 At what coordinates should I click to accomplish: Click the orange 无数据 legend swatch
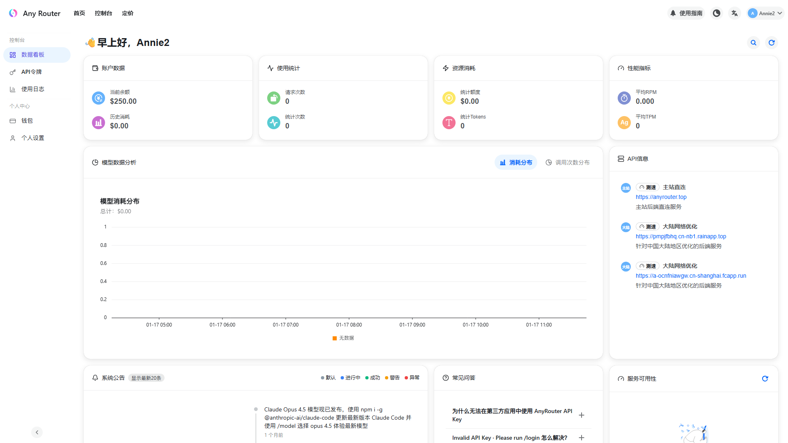pyautogui.click(x=334, y=338)
